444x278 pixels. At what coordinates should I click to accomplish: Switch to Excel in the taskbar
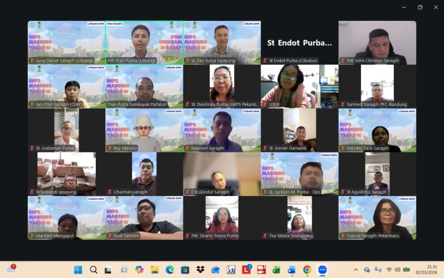(277, 270)
